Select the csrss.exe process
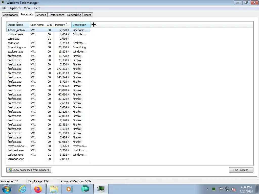Image resolution: width=259 pixels, height=194 pixels. click(48, 39)
